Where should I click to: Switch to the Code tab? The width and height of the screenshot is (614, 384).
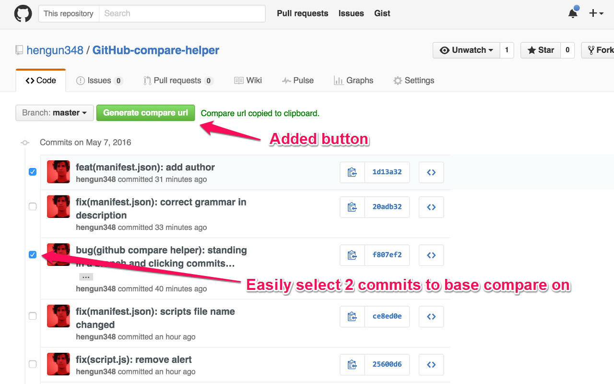41,80
